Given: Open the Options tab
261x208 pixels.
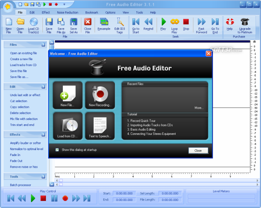Looking at the screenshot, I should (110, 13).
